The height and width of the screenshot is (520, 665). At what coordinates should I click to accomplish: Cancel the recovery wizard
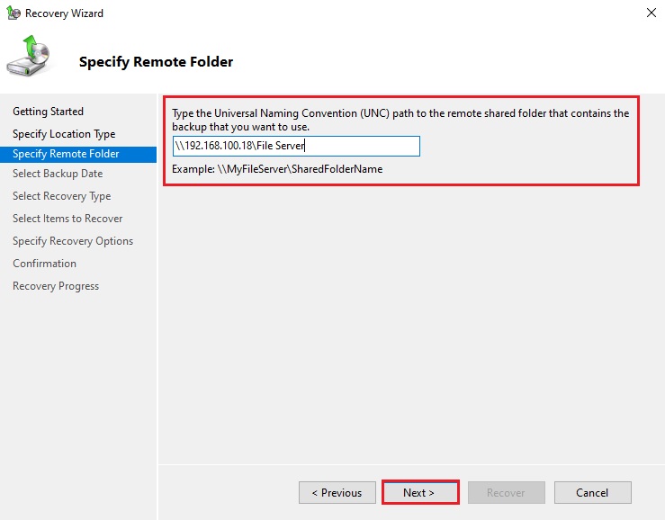click(x=592, y=493)
